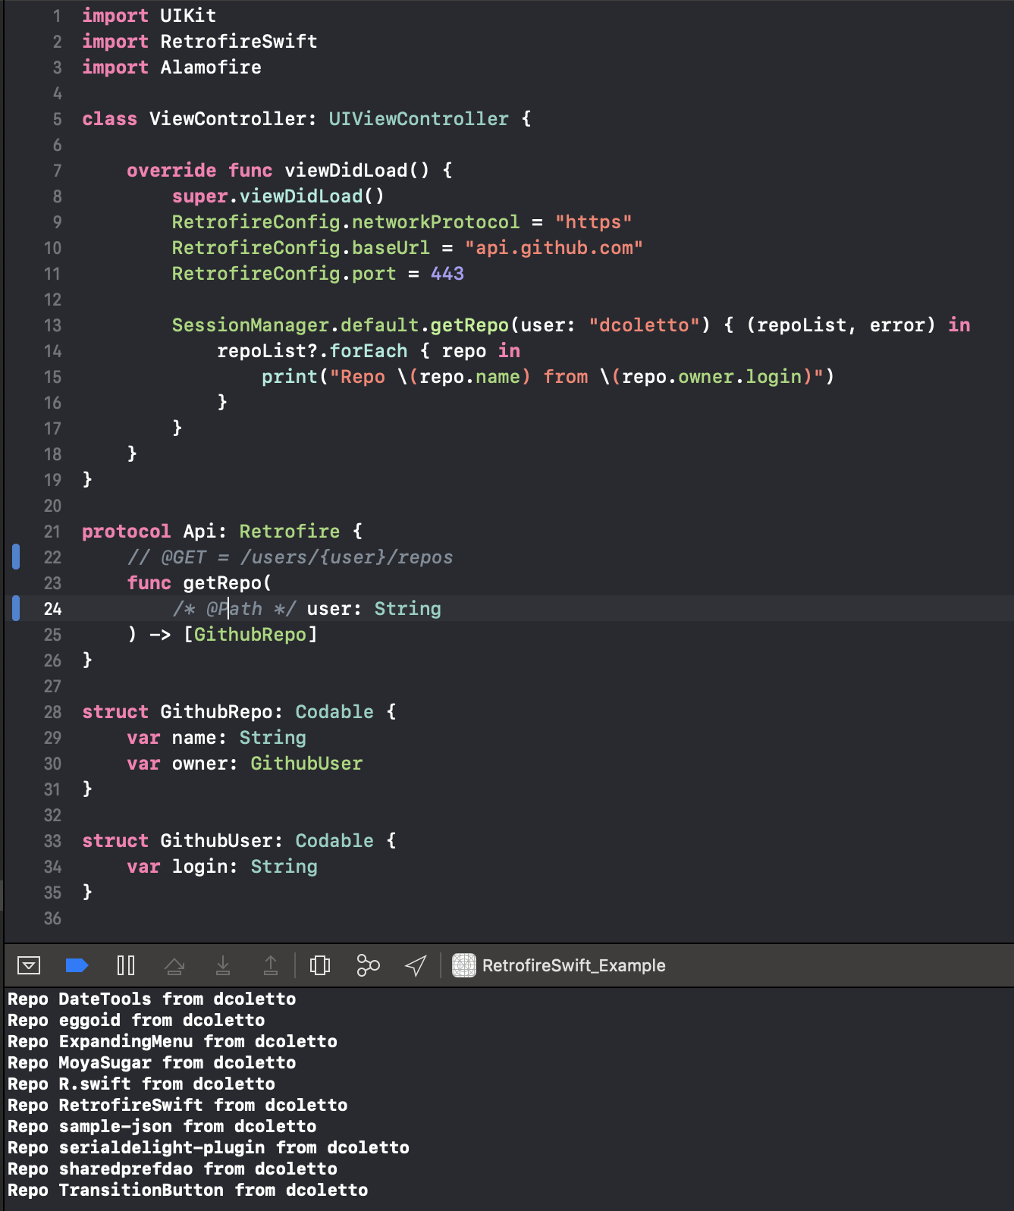Image resolution: width=1014 pixels, height=1211 pixels.
Task: Open the Debug Memory Graph
Action: coord(368,965)
